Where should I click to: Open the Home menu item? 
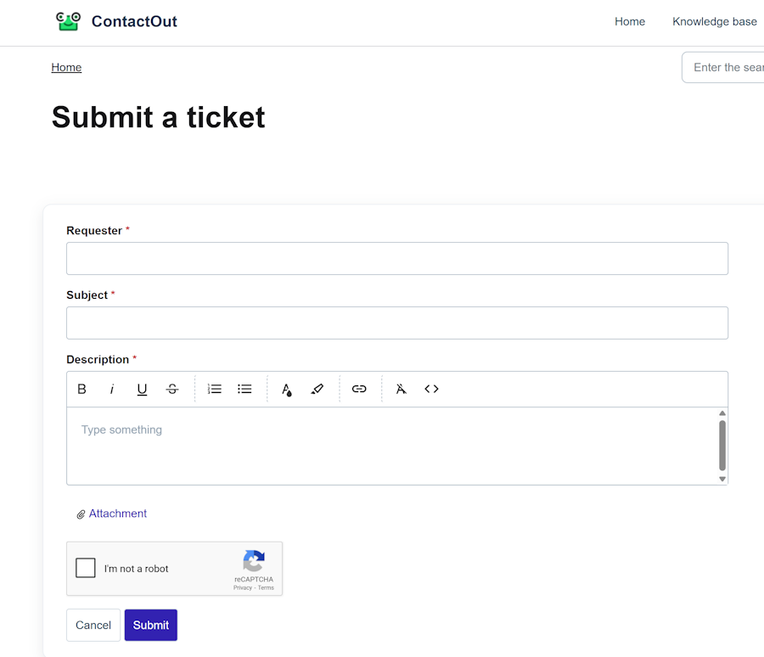630,21
